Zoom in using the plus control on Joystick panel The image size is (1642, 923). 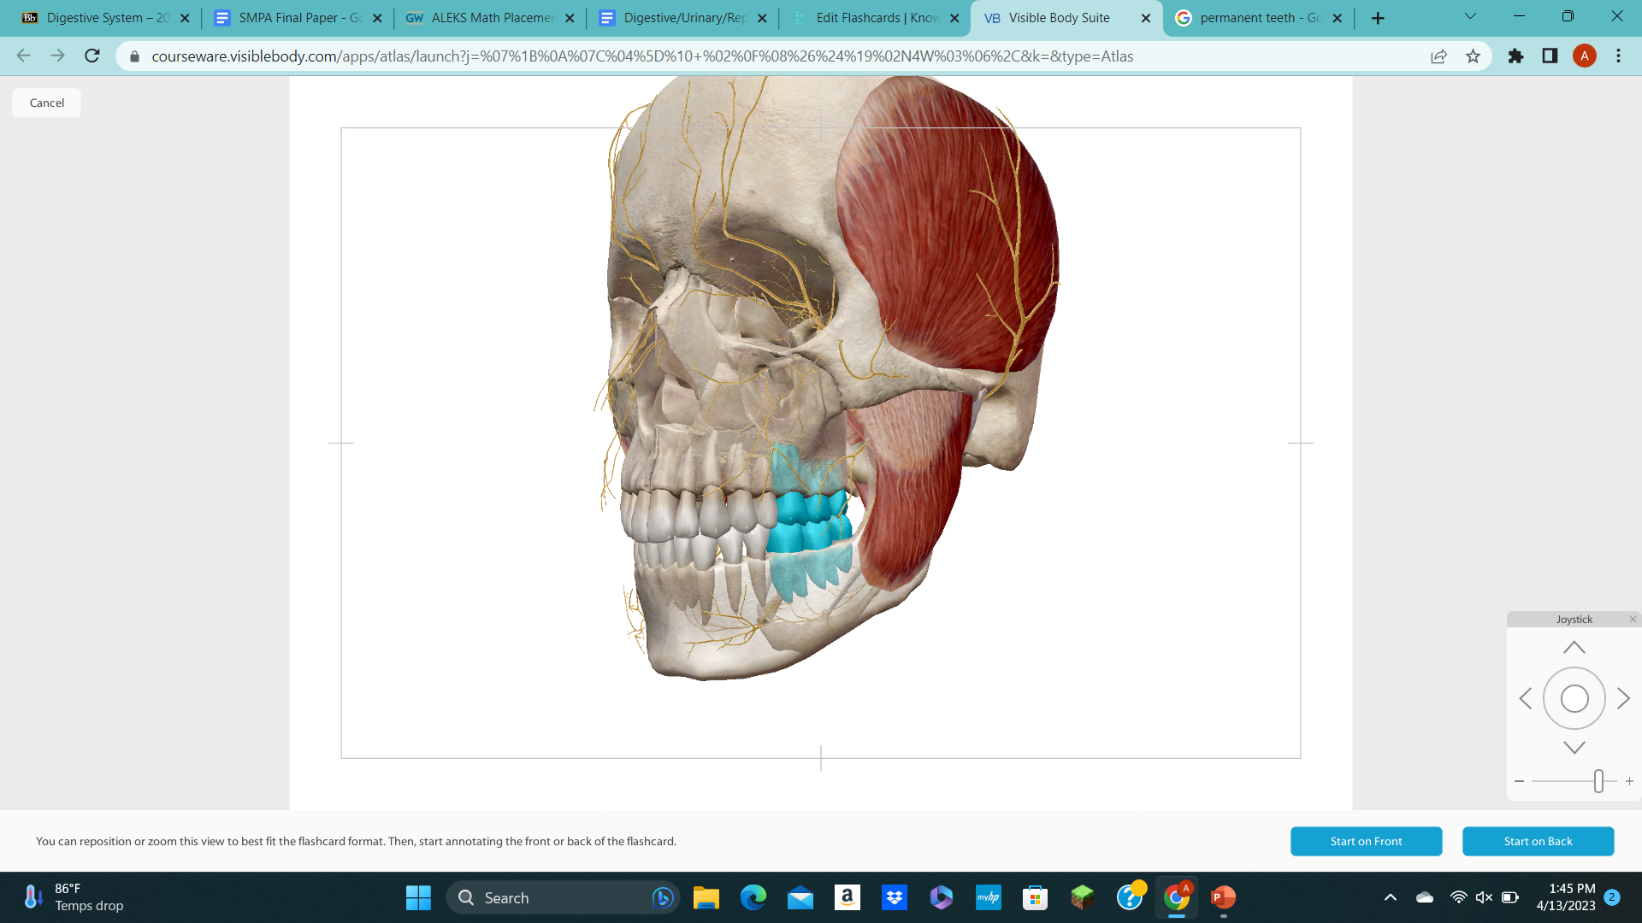[1629, 780]
